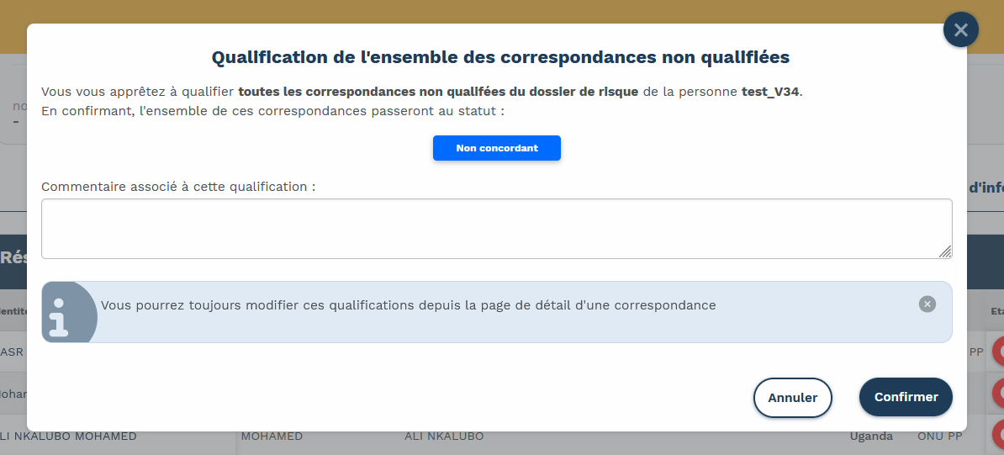
Task: Click the red status icon in the Uganda row
Action: coord(998,434)
